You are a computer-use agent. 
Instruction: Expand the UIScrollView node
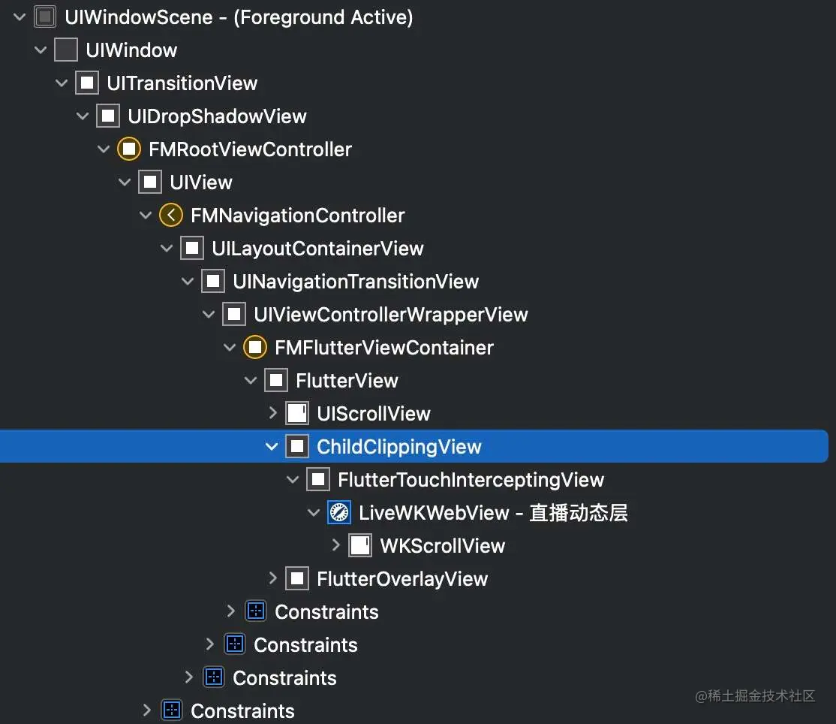272,413
